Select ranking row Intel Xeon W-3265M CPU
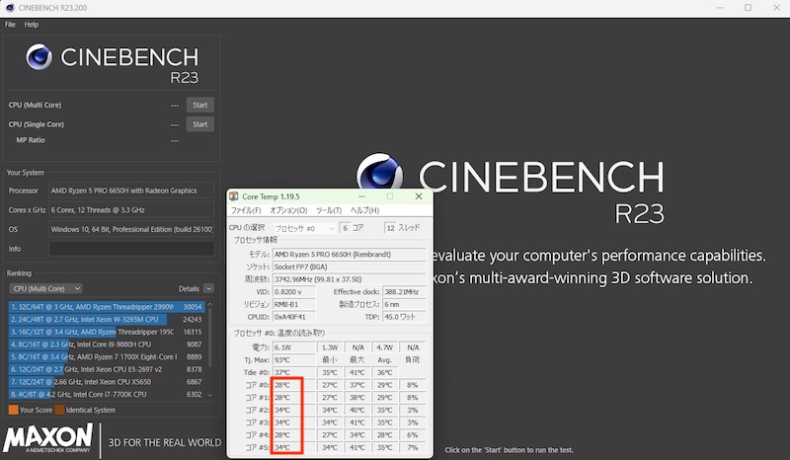 [107, 319]
